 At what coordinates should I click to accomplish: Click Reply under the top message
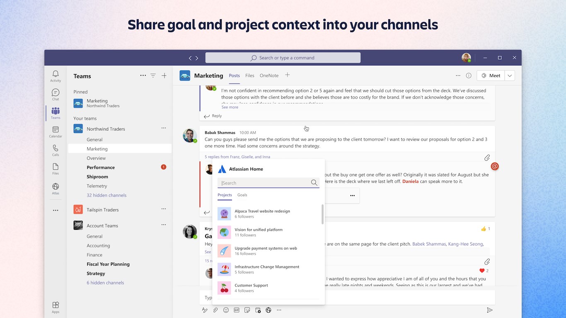coord(213,116)
